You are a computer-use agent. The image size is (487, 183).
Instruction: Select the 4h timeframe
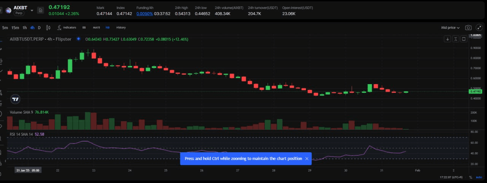(32, 28)
